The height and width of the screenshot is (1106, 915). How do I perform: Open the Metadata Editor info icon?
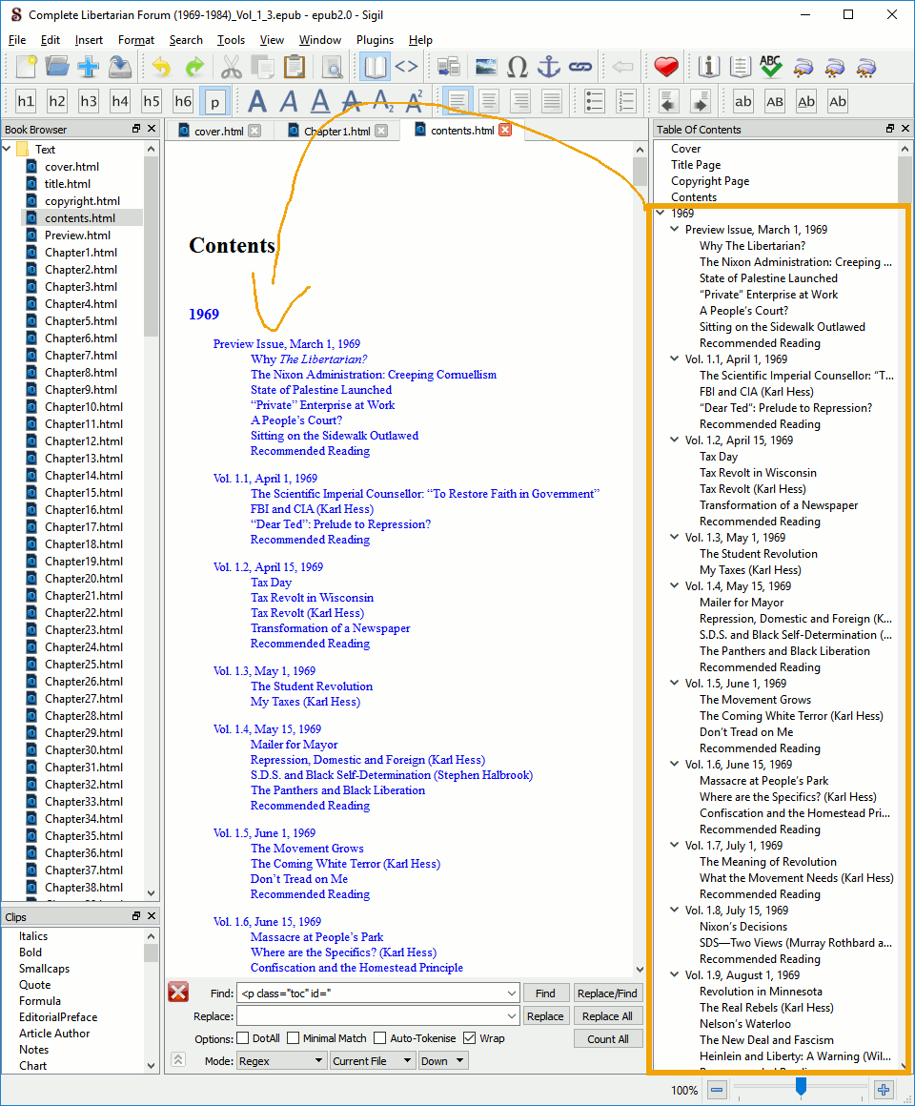pyautogui.click(x=708, y=67)
